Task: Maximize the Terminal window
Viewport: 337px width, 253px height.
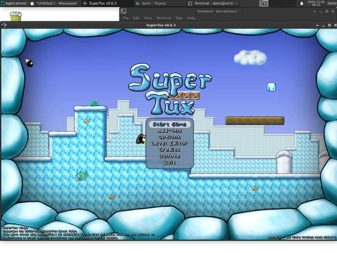Action: coord(327,11)
